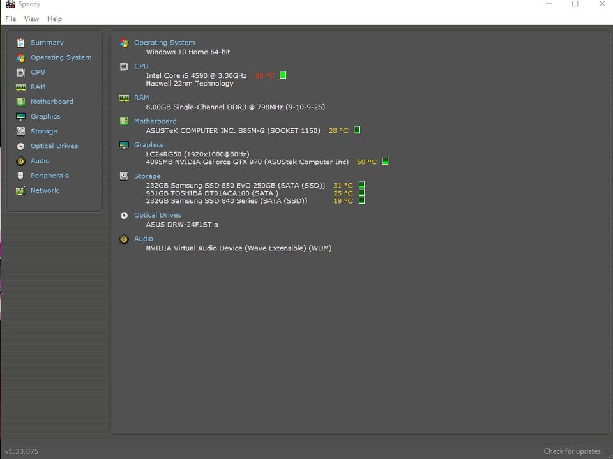Screen dimensions: 613x459
Task: Select the Summary sidebar icon
Action: pyautogui.click(x=20, y=43)
